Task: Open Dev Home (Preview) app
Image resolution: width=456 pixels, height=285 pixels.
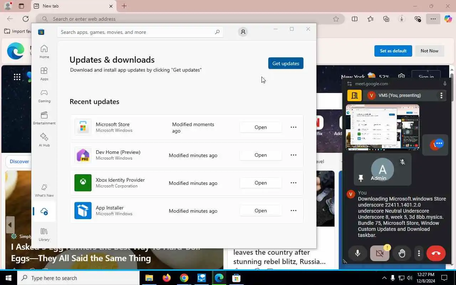Action: pyautogui.click(x=260, y=155)
